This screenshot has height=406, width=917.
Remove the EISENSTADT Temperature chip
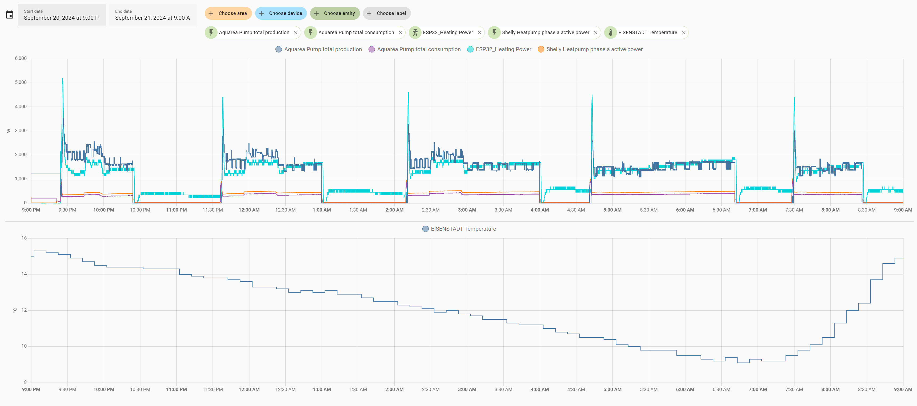click(684, 33)
